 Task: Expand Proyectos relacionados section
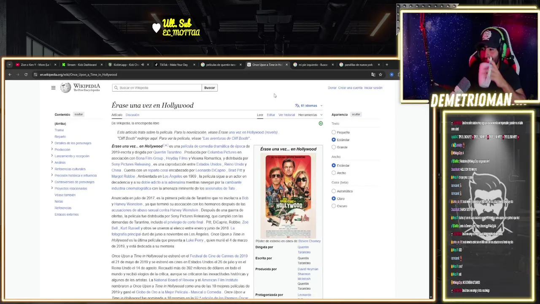click(x=52, y=188)
